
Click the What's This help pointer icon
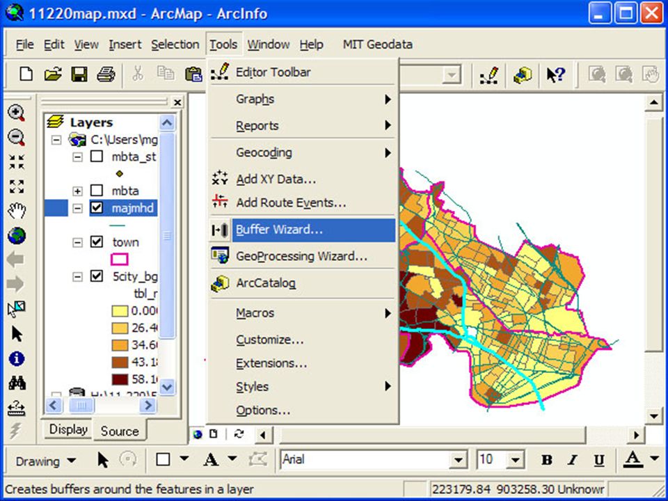pos(556,75)
